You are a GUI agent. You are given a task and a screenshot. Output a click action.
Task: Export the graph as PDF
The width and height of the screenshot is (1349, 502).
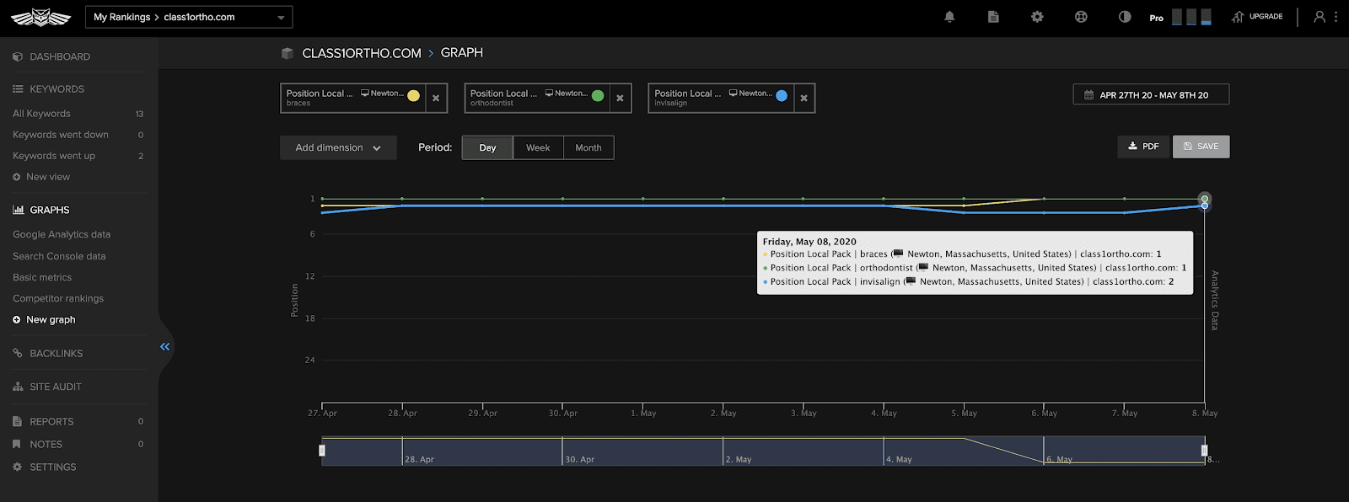(x=1143, y=147)
